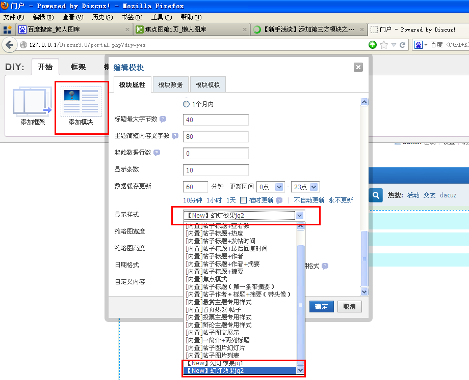Close the 焦点图第1页_懒人图库 tab

click(x=244, y=30)
